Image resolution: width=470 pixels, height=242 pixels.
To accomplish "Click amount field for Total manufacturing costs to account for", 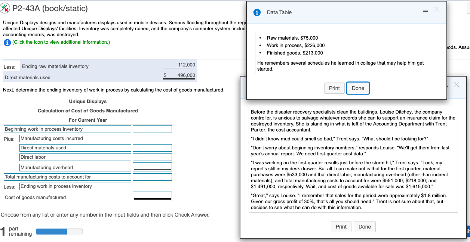I will click(x=152, y=177).
